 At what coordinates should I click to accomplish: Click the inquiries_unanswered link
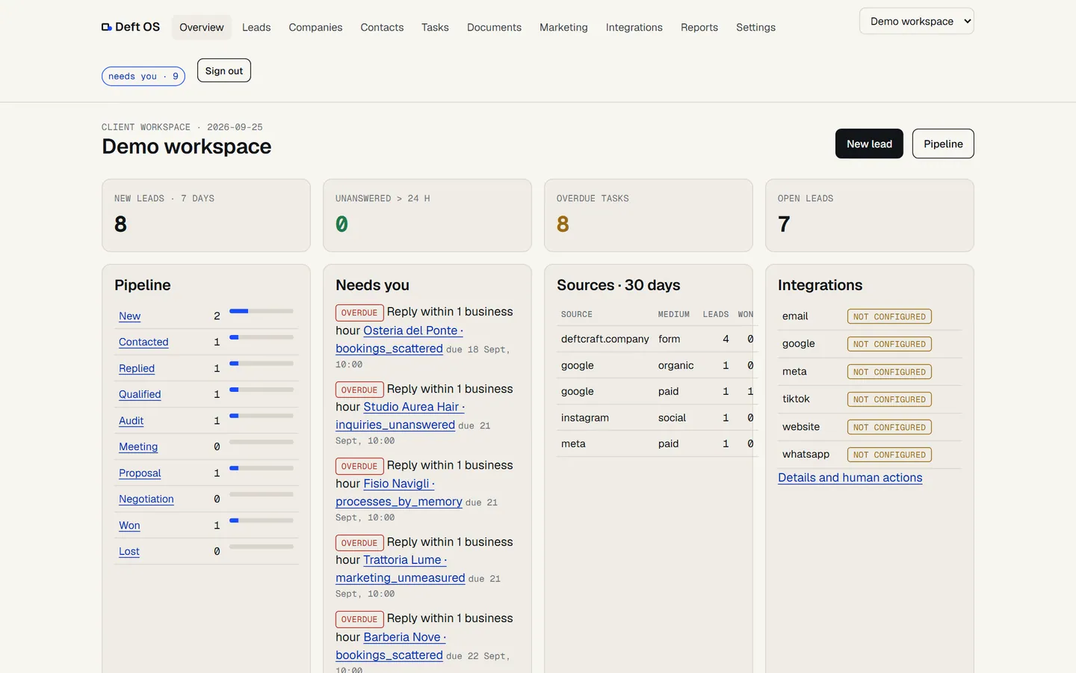click(x=395, y=425)
